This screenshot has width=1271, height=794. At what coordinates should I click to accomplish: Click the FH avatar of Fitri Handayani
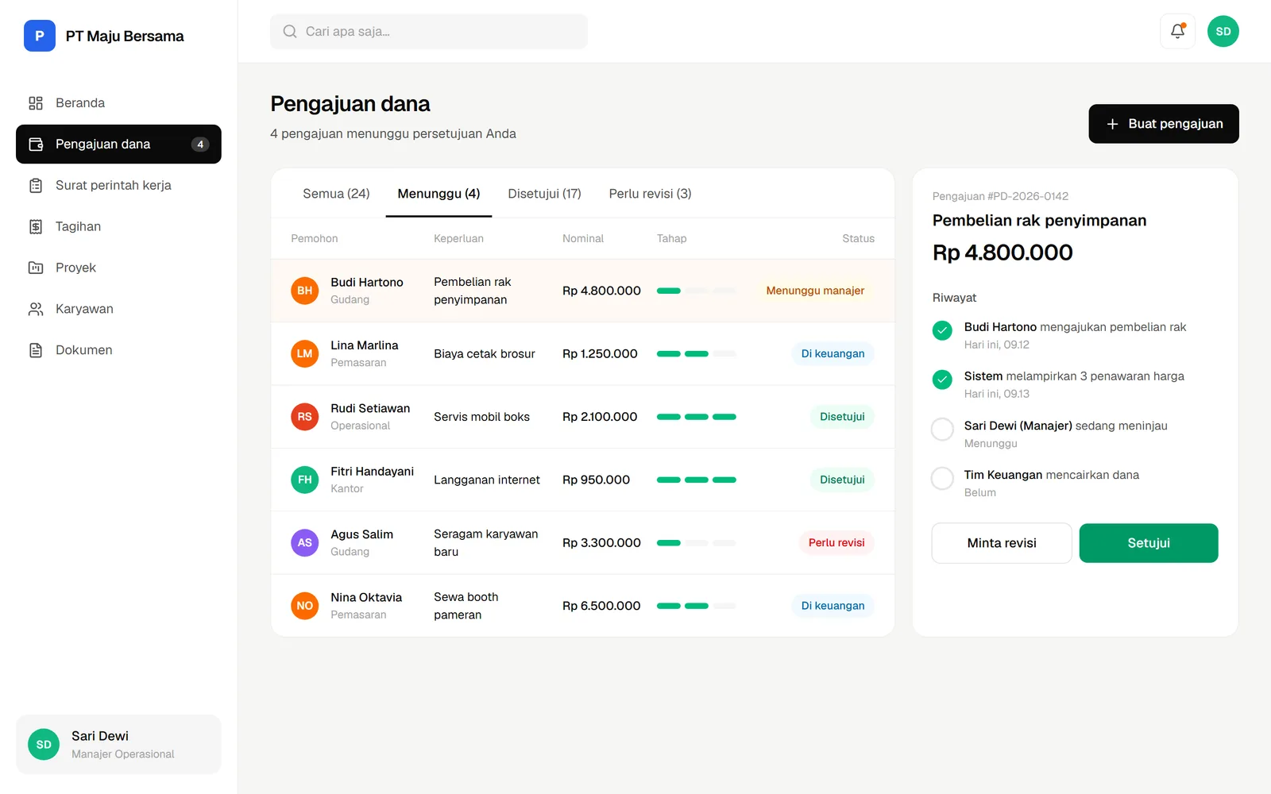pos(305,480)
